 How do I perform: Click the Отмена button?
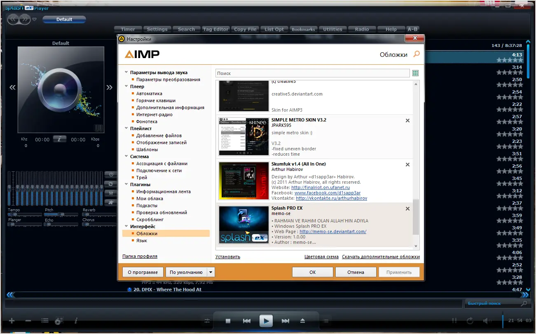pos(356,272)
